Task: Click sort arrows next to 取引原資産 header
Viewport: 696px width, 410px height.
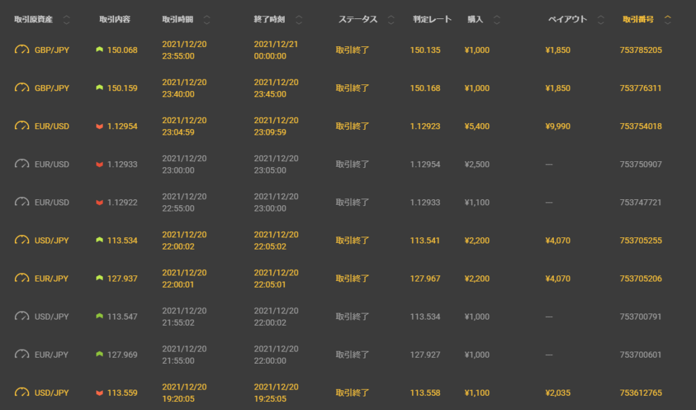Action: pyautogui.click(x=66, y=20)
